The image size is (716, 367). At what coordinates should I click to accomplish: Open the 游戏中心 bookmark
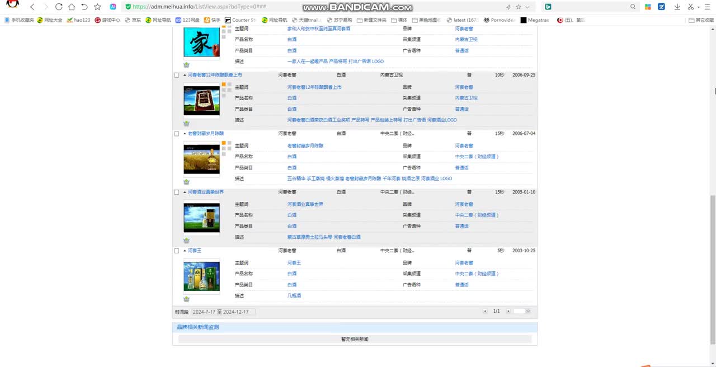pyautogui.click(x=107, y=20)
